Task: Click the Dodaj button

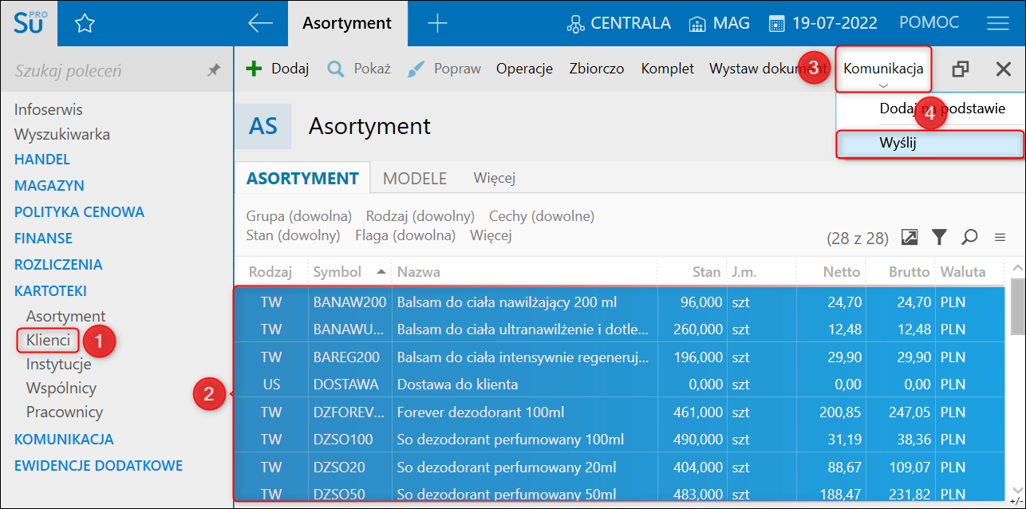Action: 278,69
